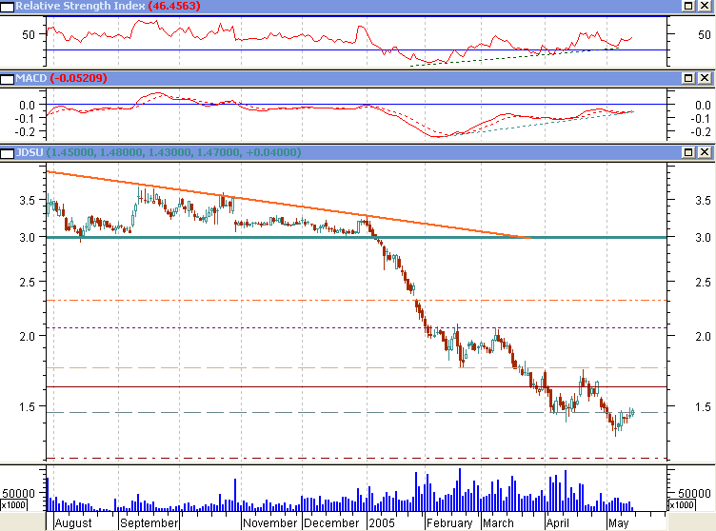Screen dimensions: 716x531
Task: Close the MACD indicator panel
Action: tap(705, 78)
